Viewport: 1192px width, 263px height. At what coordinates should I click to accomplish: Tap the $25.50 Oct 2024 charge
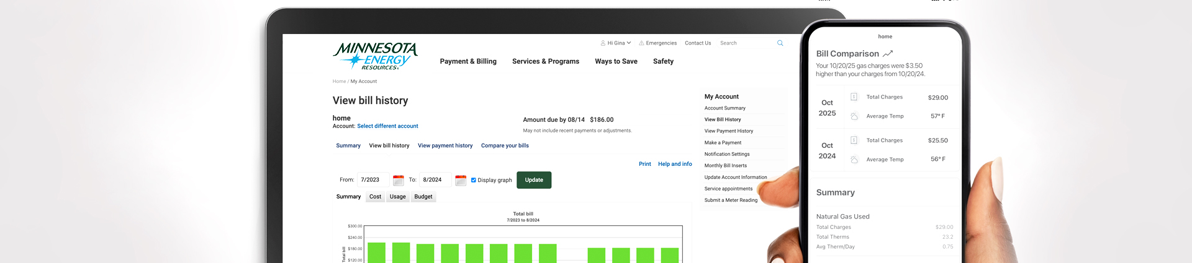[937, 140]
